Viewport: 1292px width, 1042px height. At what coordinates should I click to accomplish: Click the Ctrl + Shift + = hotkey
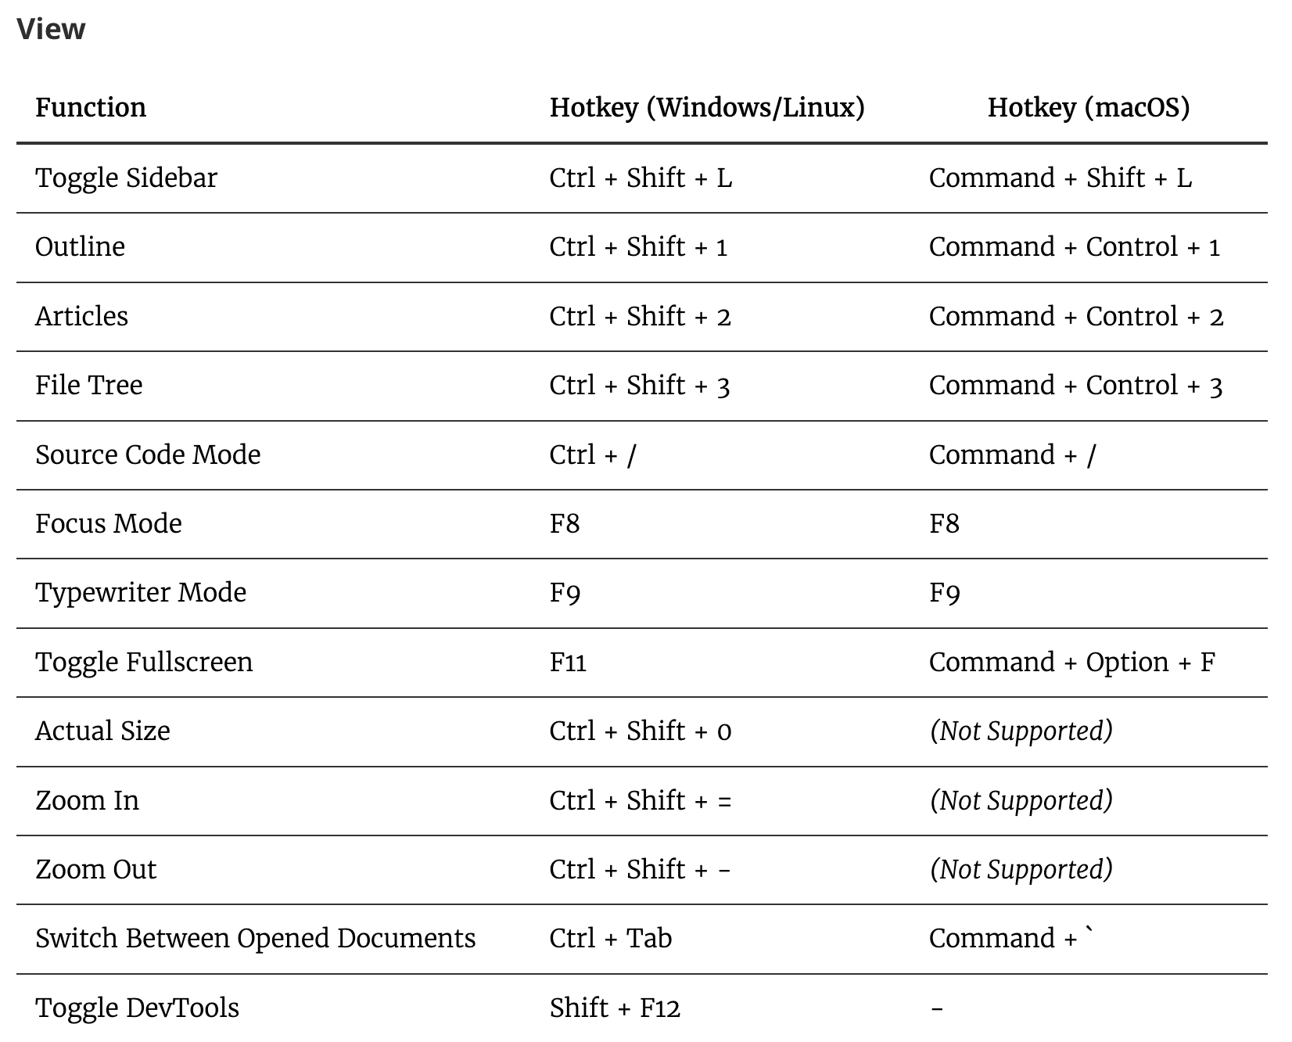coord(640,800)
